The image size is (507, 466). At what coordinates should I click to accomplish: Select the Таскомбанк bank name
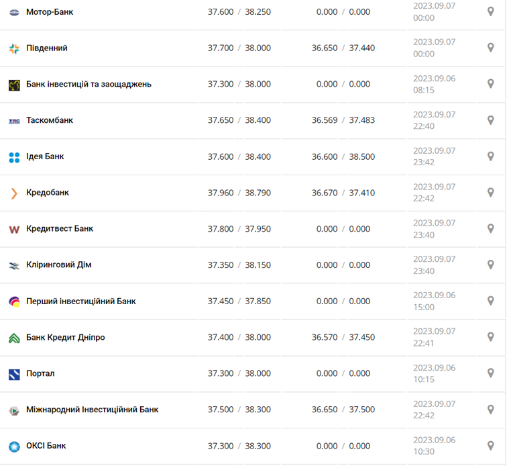(x=50, y=121)
